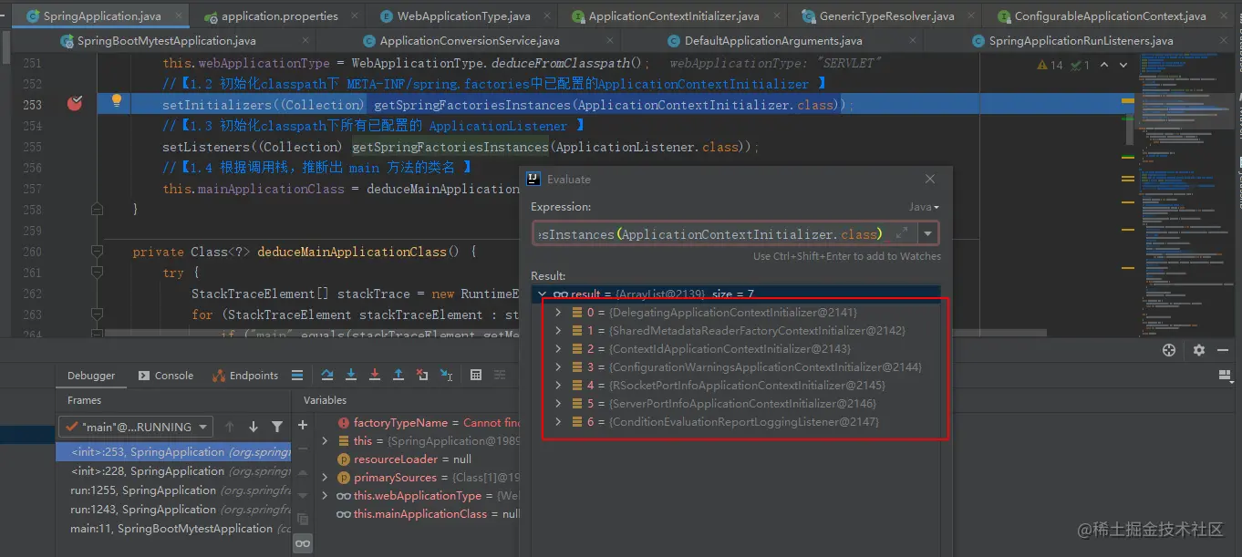Collapse the result ArrayList node
Screen dimensions: 1242x557
click(542, 294)
